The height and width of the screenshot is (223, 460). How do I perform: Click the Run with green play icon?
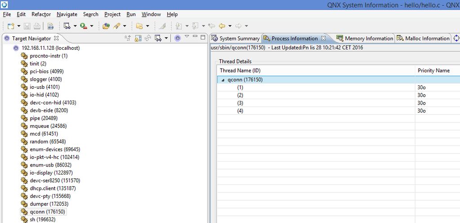point(84,26)
